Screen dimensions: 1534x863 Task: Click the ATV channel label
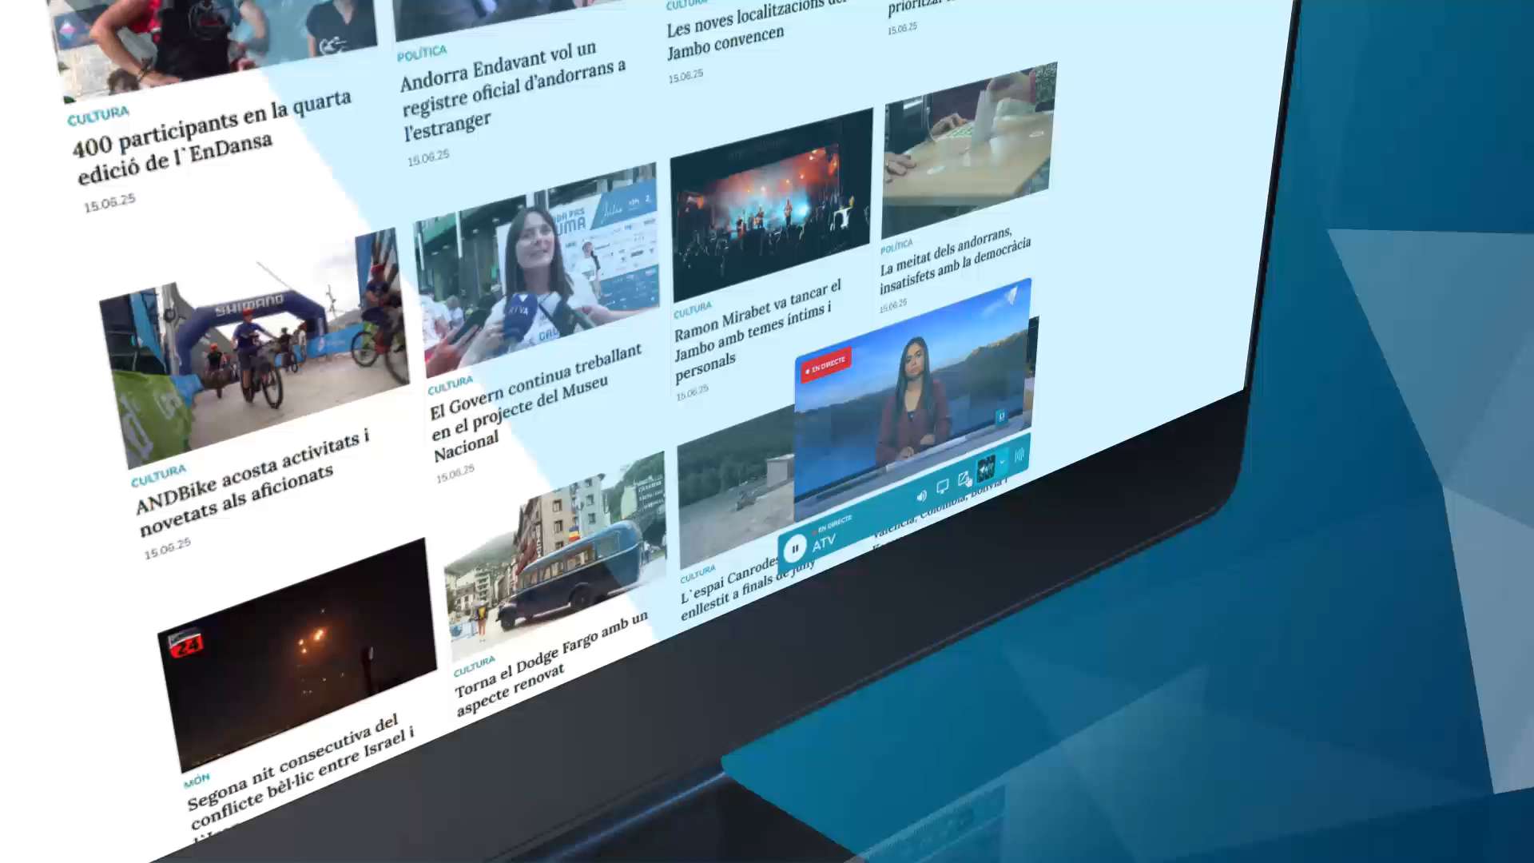(824, 543)
